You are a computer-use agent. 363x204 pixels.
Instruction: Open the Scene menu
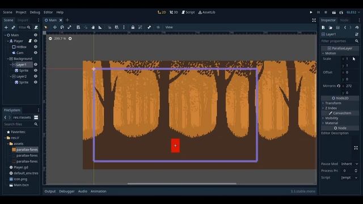point(7,12)
